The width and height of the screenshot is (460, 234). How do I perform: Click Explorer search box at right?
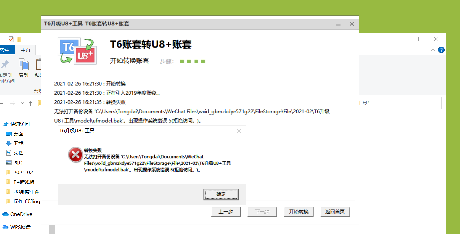[x=400, y=103]
